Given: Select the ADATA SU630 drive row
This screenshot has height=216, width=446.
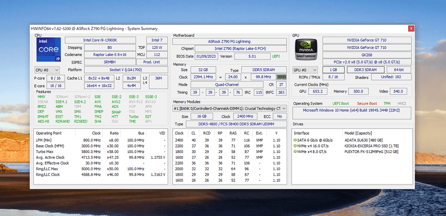Looking at the screenshot, I should pos(352,140).
